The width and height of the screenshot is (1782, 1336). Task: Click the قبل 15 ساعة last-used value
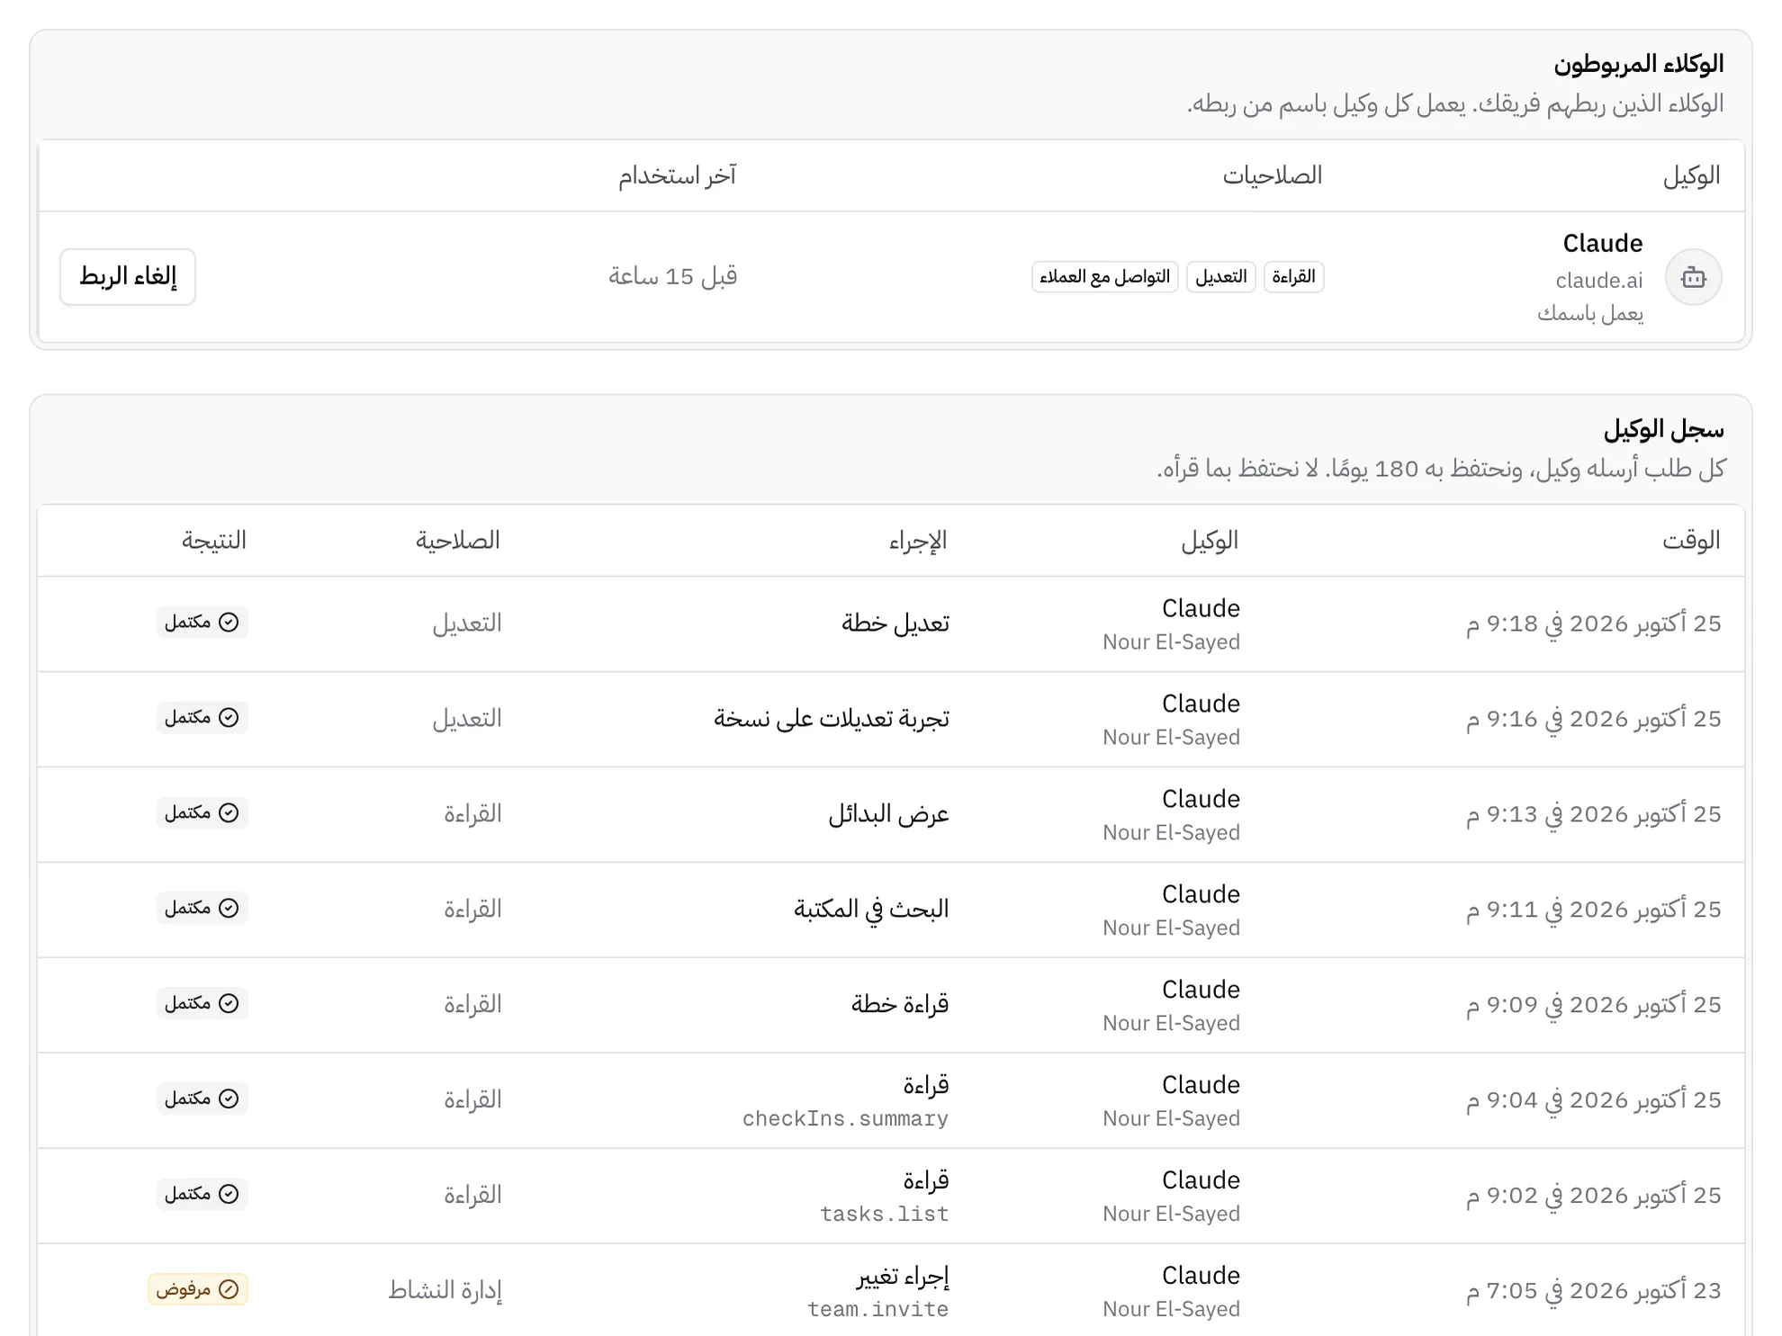(x=673, y=276)
